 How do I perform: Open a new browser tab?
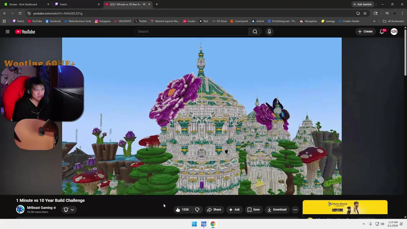click(157, 4)
